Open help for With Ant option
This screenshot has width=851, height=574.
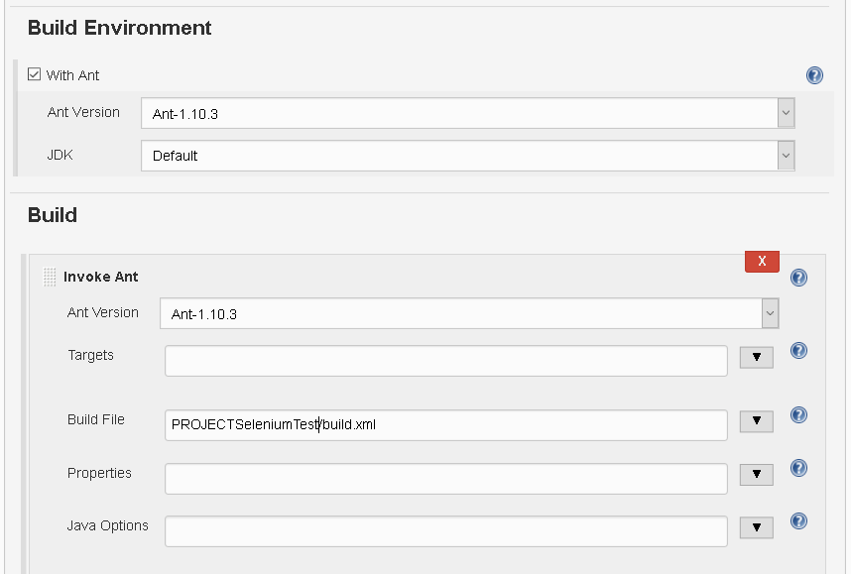tap(814, 75)
